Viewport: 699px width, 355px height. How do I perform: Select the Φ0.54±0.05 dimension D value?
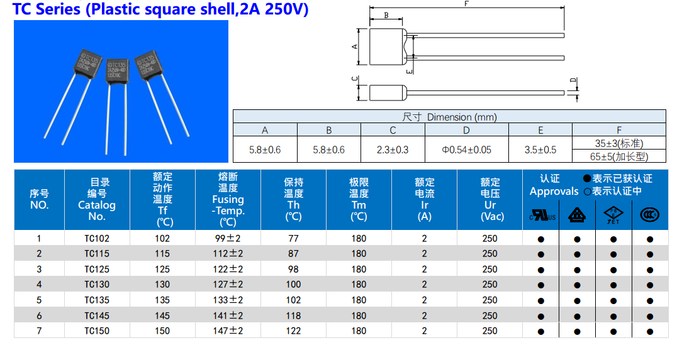(466, 150)
